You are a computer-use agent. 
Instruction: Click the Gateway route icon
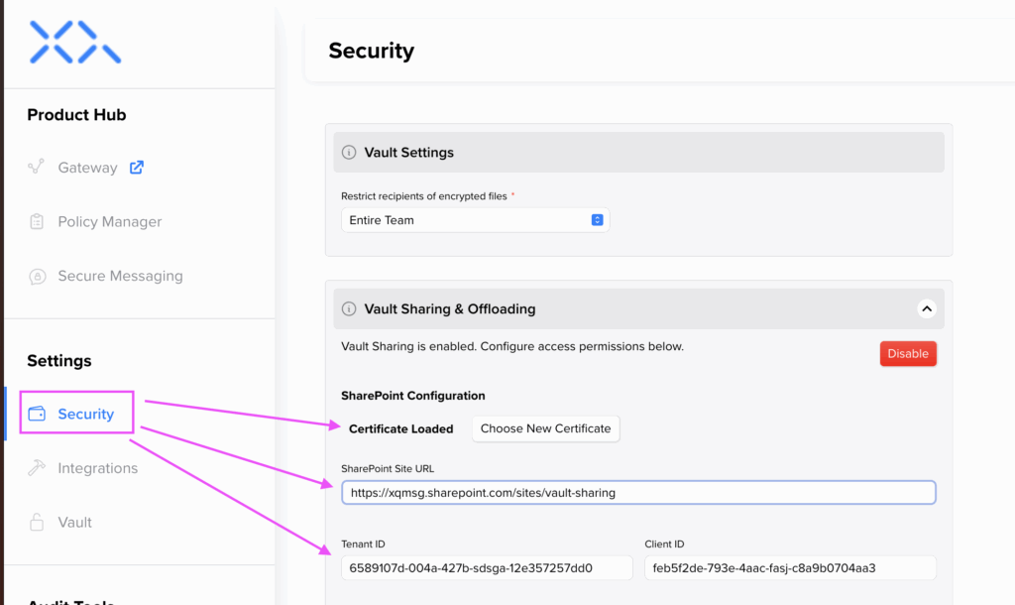[x=37, y=168]
